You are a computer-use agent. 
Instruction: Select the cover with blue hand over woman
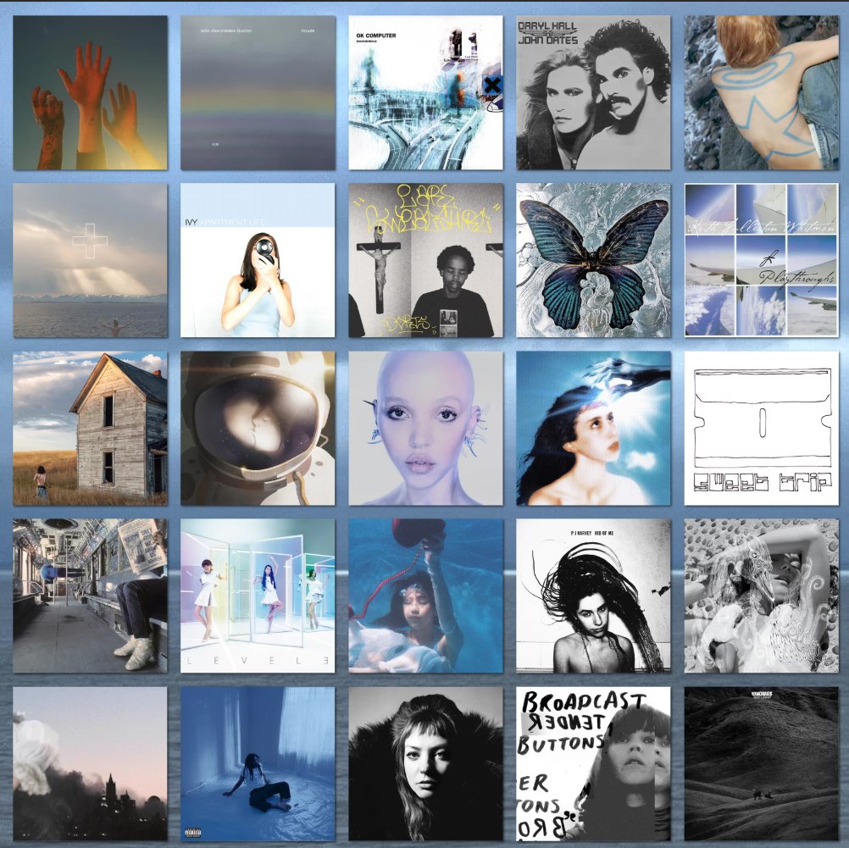coord(593,429)
